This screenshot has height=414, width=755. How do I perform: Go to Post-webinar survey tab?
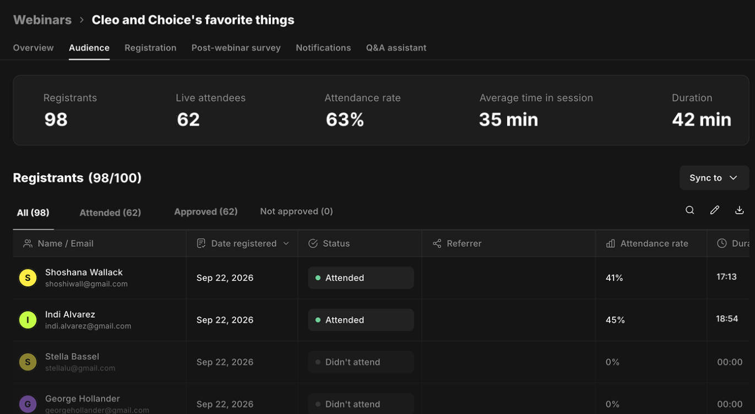click(236, 48)
